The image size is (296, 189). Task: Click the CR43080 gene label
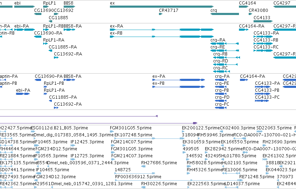[x=258, y=10]
